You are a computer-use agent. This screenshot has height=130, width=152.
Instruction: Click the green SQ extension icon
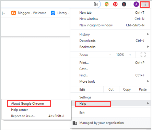[x=107, y=4]
